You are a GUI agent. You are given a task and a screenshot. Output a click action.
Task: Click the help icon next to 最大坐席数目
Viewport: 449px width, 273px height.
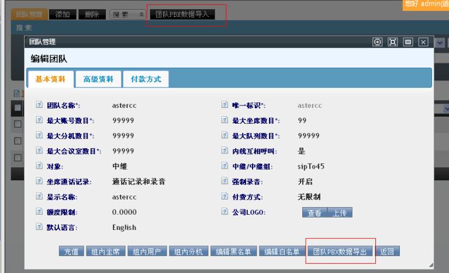(x=224, y=121)
